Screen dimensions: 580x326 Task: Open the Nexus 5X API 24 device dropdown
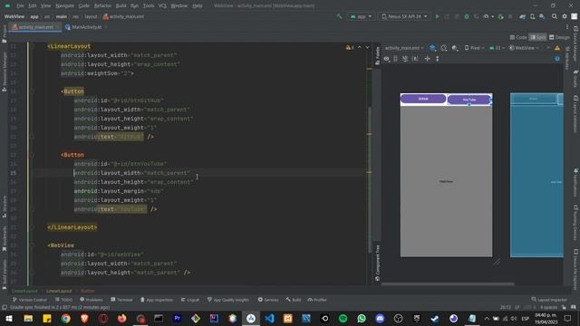[x=404, y=16]
